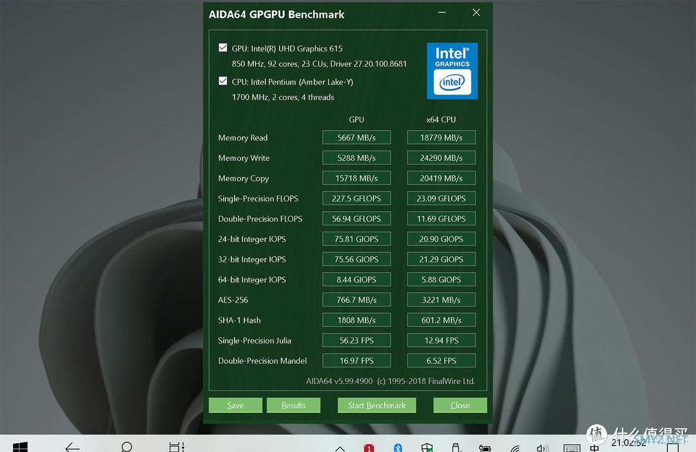The image size is (696, 452).
Task: Click the AES-256 GPU value 766.7 MB/s
Action: click(356, 300)
